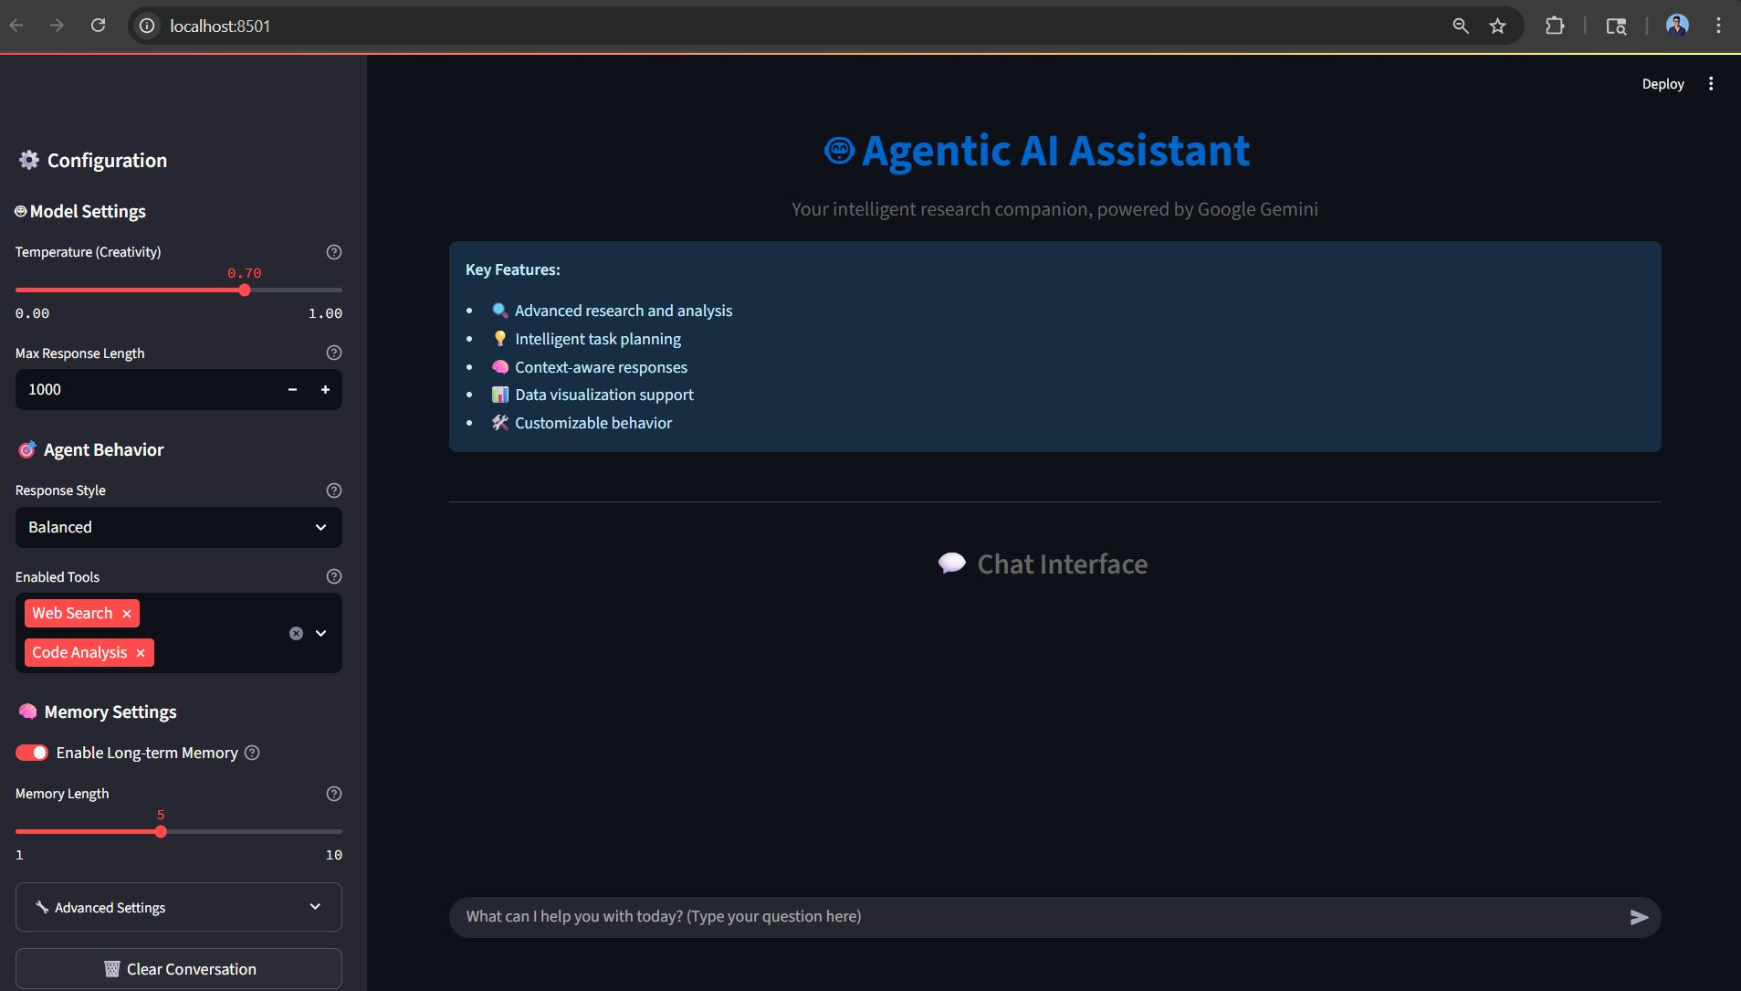Image resolution: width=1741 pixels, height=991 pixels.
Task: Click the Enabled Tools help icon
Action: (x=333, y=575)
